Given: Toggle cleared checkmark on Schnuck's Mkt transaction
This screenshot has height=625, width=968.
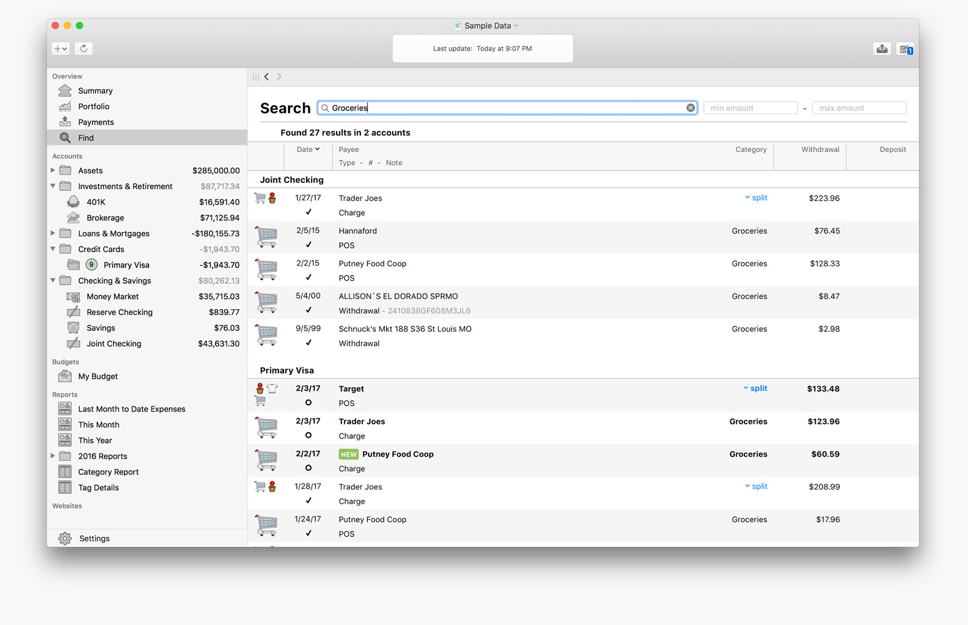Looking at the screenshot, I should 309,342.
